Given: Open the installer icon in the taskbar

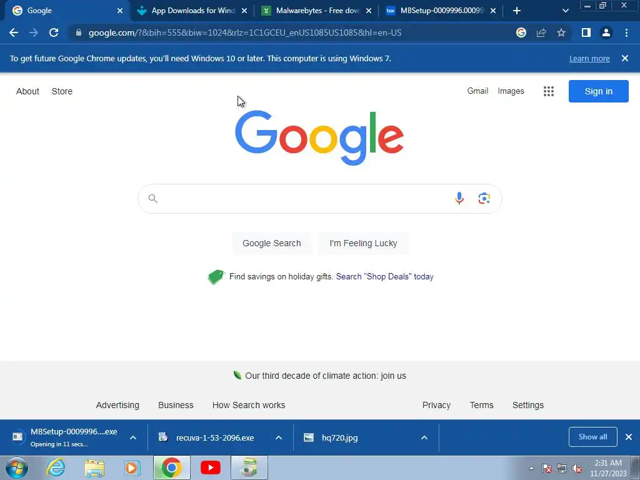Looking at the screenshot, I should coord(249,467).
